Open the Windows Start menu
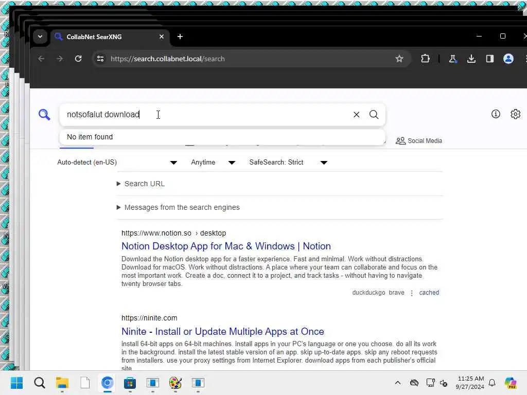 [x=16, y=383]
